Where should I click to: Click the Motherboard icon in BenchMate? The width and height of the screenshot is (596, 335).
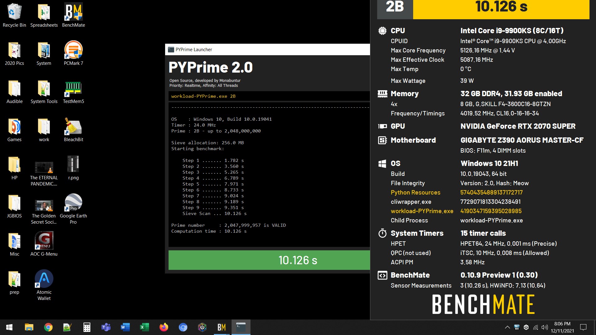[382, 140]
